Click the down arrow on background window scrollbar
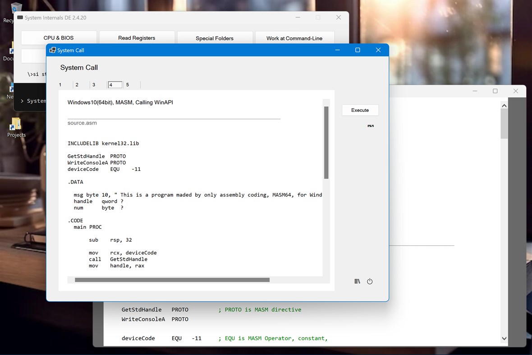Screen dimensions: 532x355 pyautogui.click(x=504, y=338)
